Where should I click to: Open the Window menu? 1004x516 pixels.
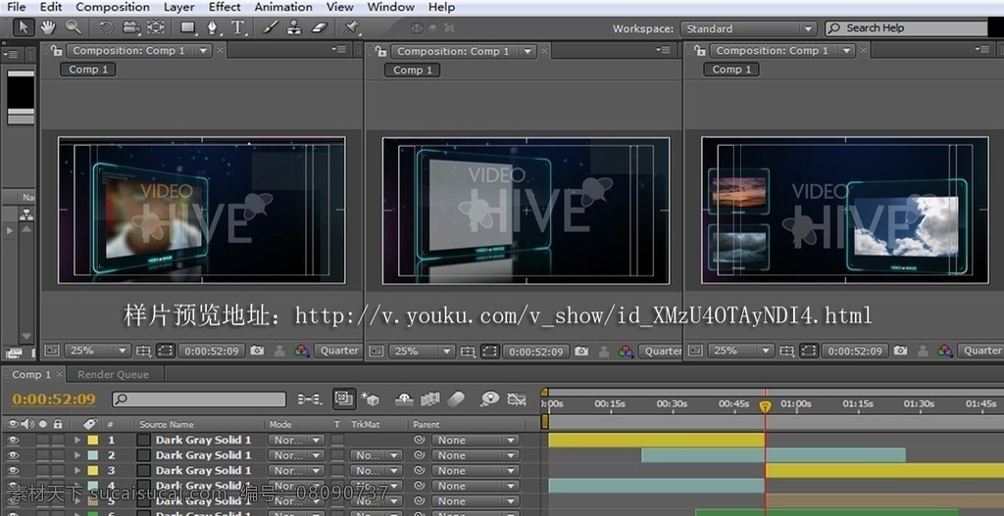point(390,7)
